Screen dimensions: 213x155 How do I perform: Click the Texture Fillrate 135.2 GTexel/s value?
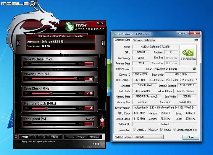click(185, 91)
